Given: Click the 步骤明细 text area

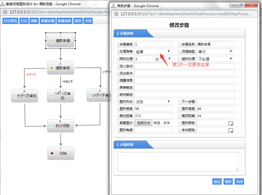Looking at the screenshot, I should [x=178, y=162].
